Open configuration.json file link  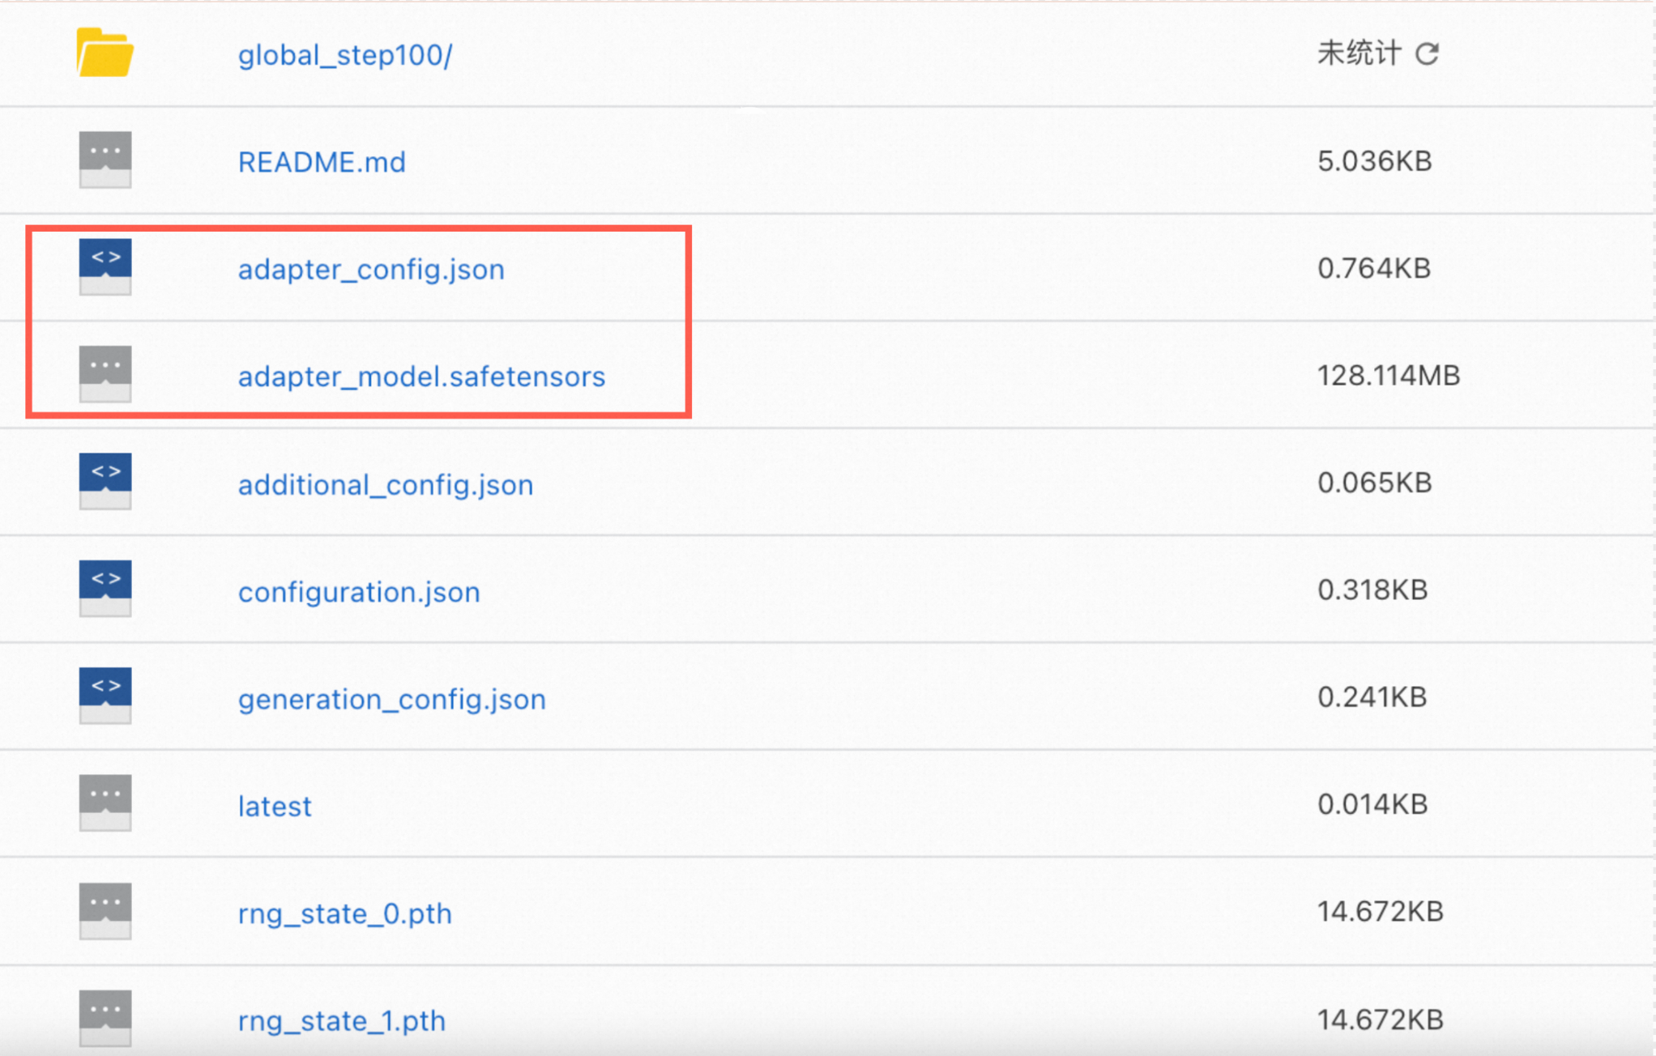[x=359, y=592]
